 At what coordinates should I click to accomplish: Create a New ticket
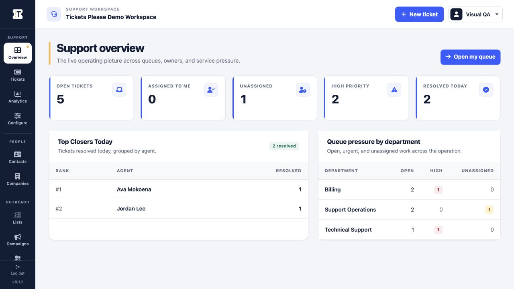[x=419, y=14]
